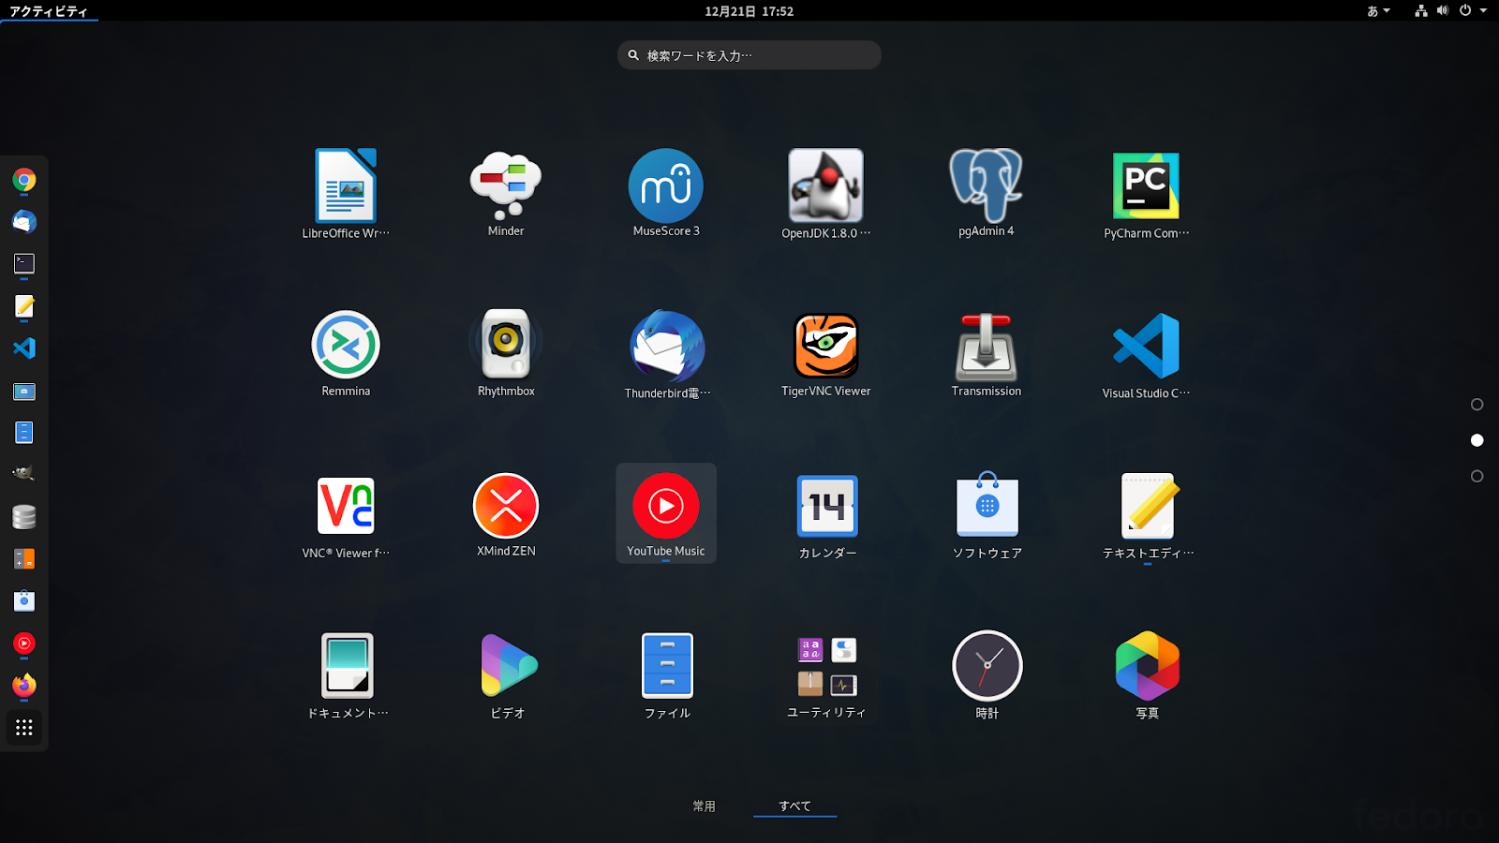Viewport: 1499px width, 843px height.
Task: Select the すべて all apps tab
Action: (795, 806)
